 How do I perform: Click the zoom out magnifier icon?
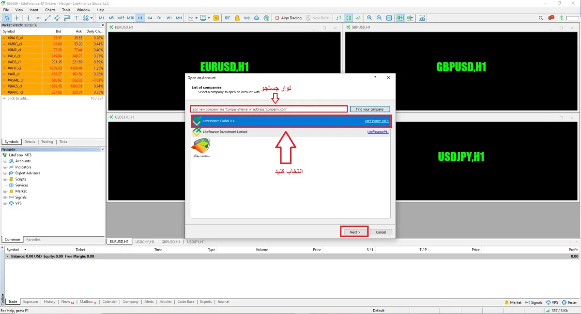pyautogui.click(x=379, y=18)
